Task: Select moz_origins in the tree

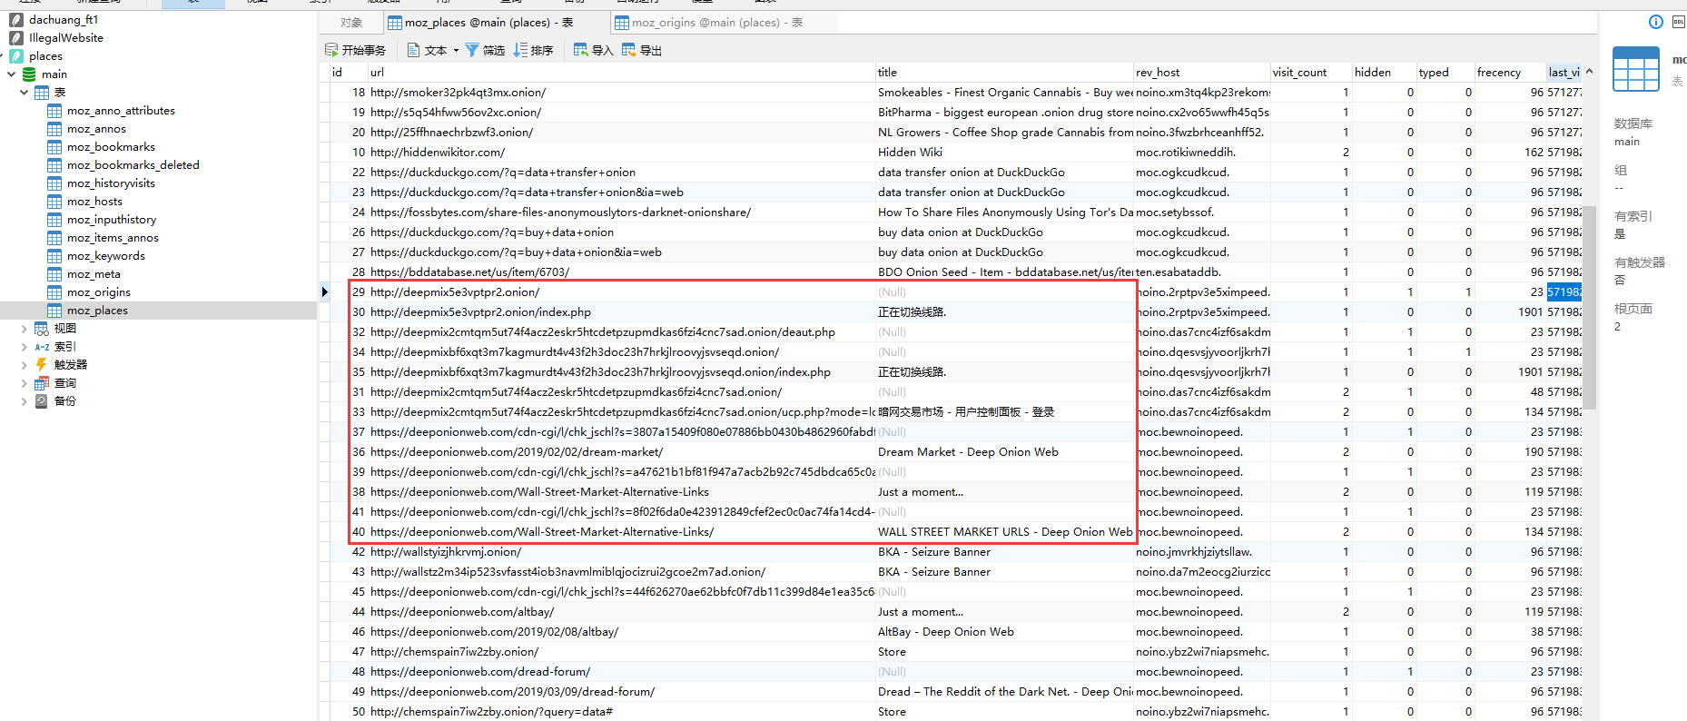Action: click(x=99, y=291)
